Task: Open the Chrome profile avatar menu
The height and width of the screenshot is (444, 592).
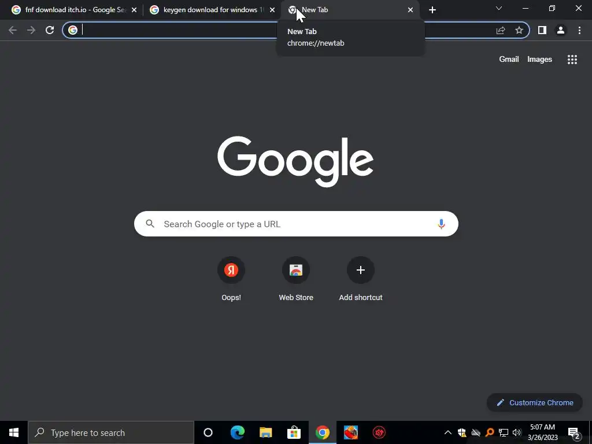Action: (561, 30)
